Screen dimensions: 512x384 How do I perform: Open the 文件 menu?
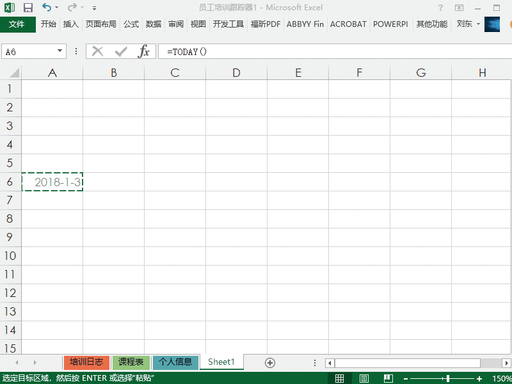(18, 24)
